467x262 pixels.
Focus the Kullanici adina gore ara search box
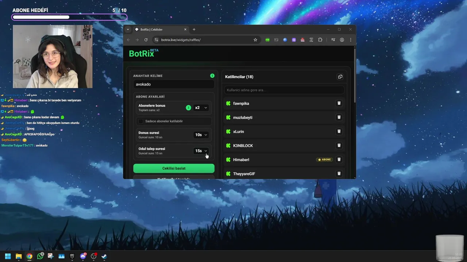pos(284,90)
